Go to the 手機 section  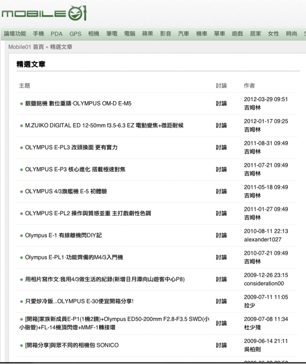[x=38, y=34]
